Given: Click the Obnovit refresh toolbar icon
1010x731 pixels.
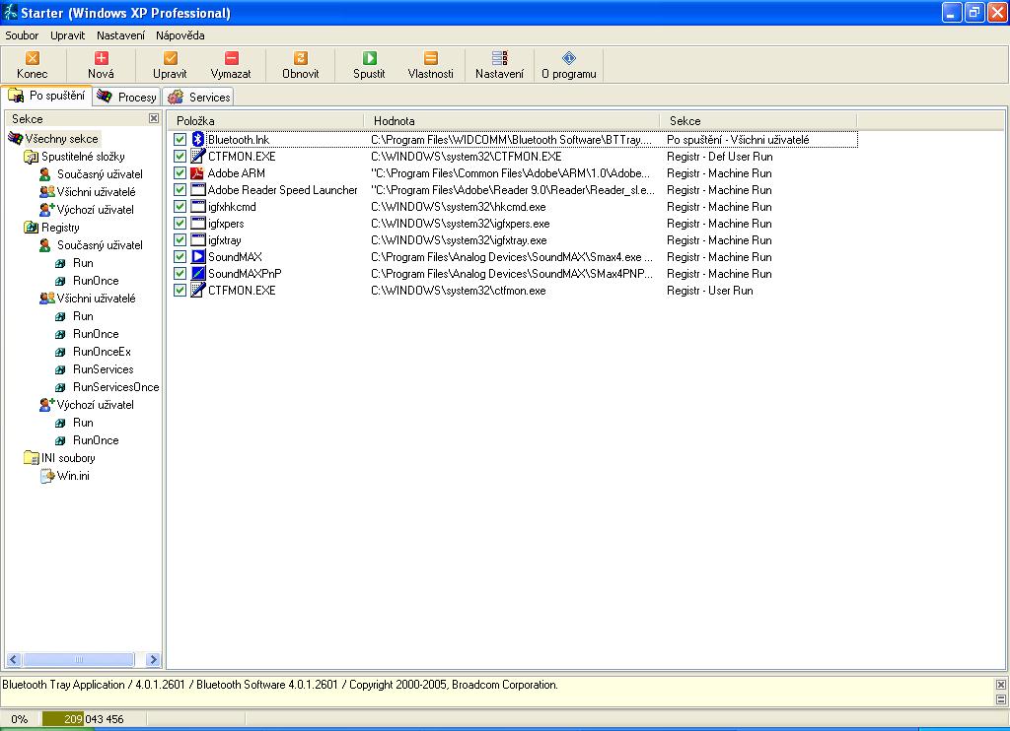Looking at the screenshot, I should pyautogui.click(x=300, y=58).
